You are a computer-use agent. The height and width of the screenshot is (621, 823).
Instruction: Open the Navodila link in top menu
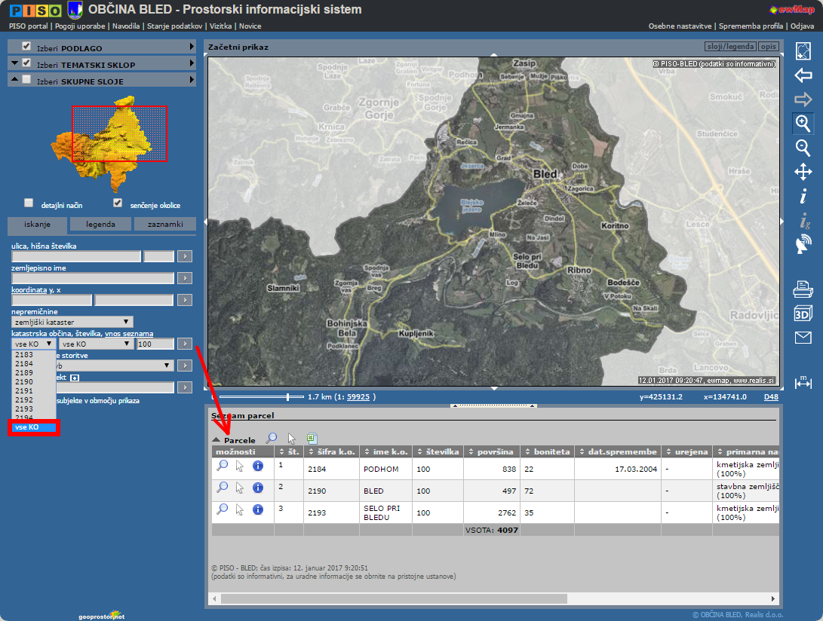click(126, 26)
